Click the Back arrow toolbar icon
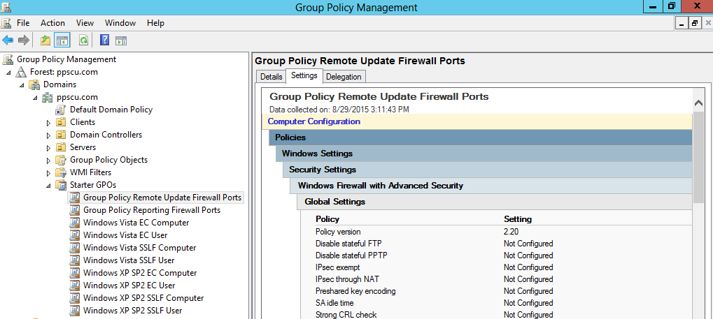The width and height of the screenshot is (713, 319). point(7,40)
